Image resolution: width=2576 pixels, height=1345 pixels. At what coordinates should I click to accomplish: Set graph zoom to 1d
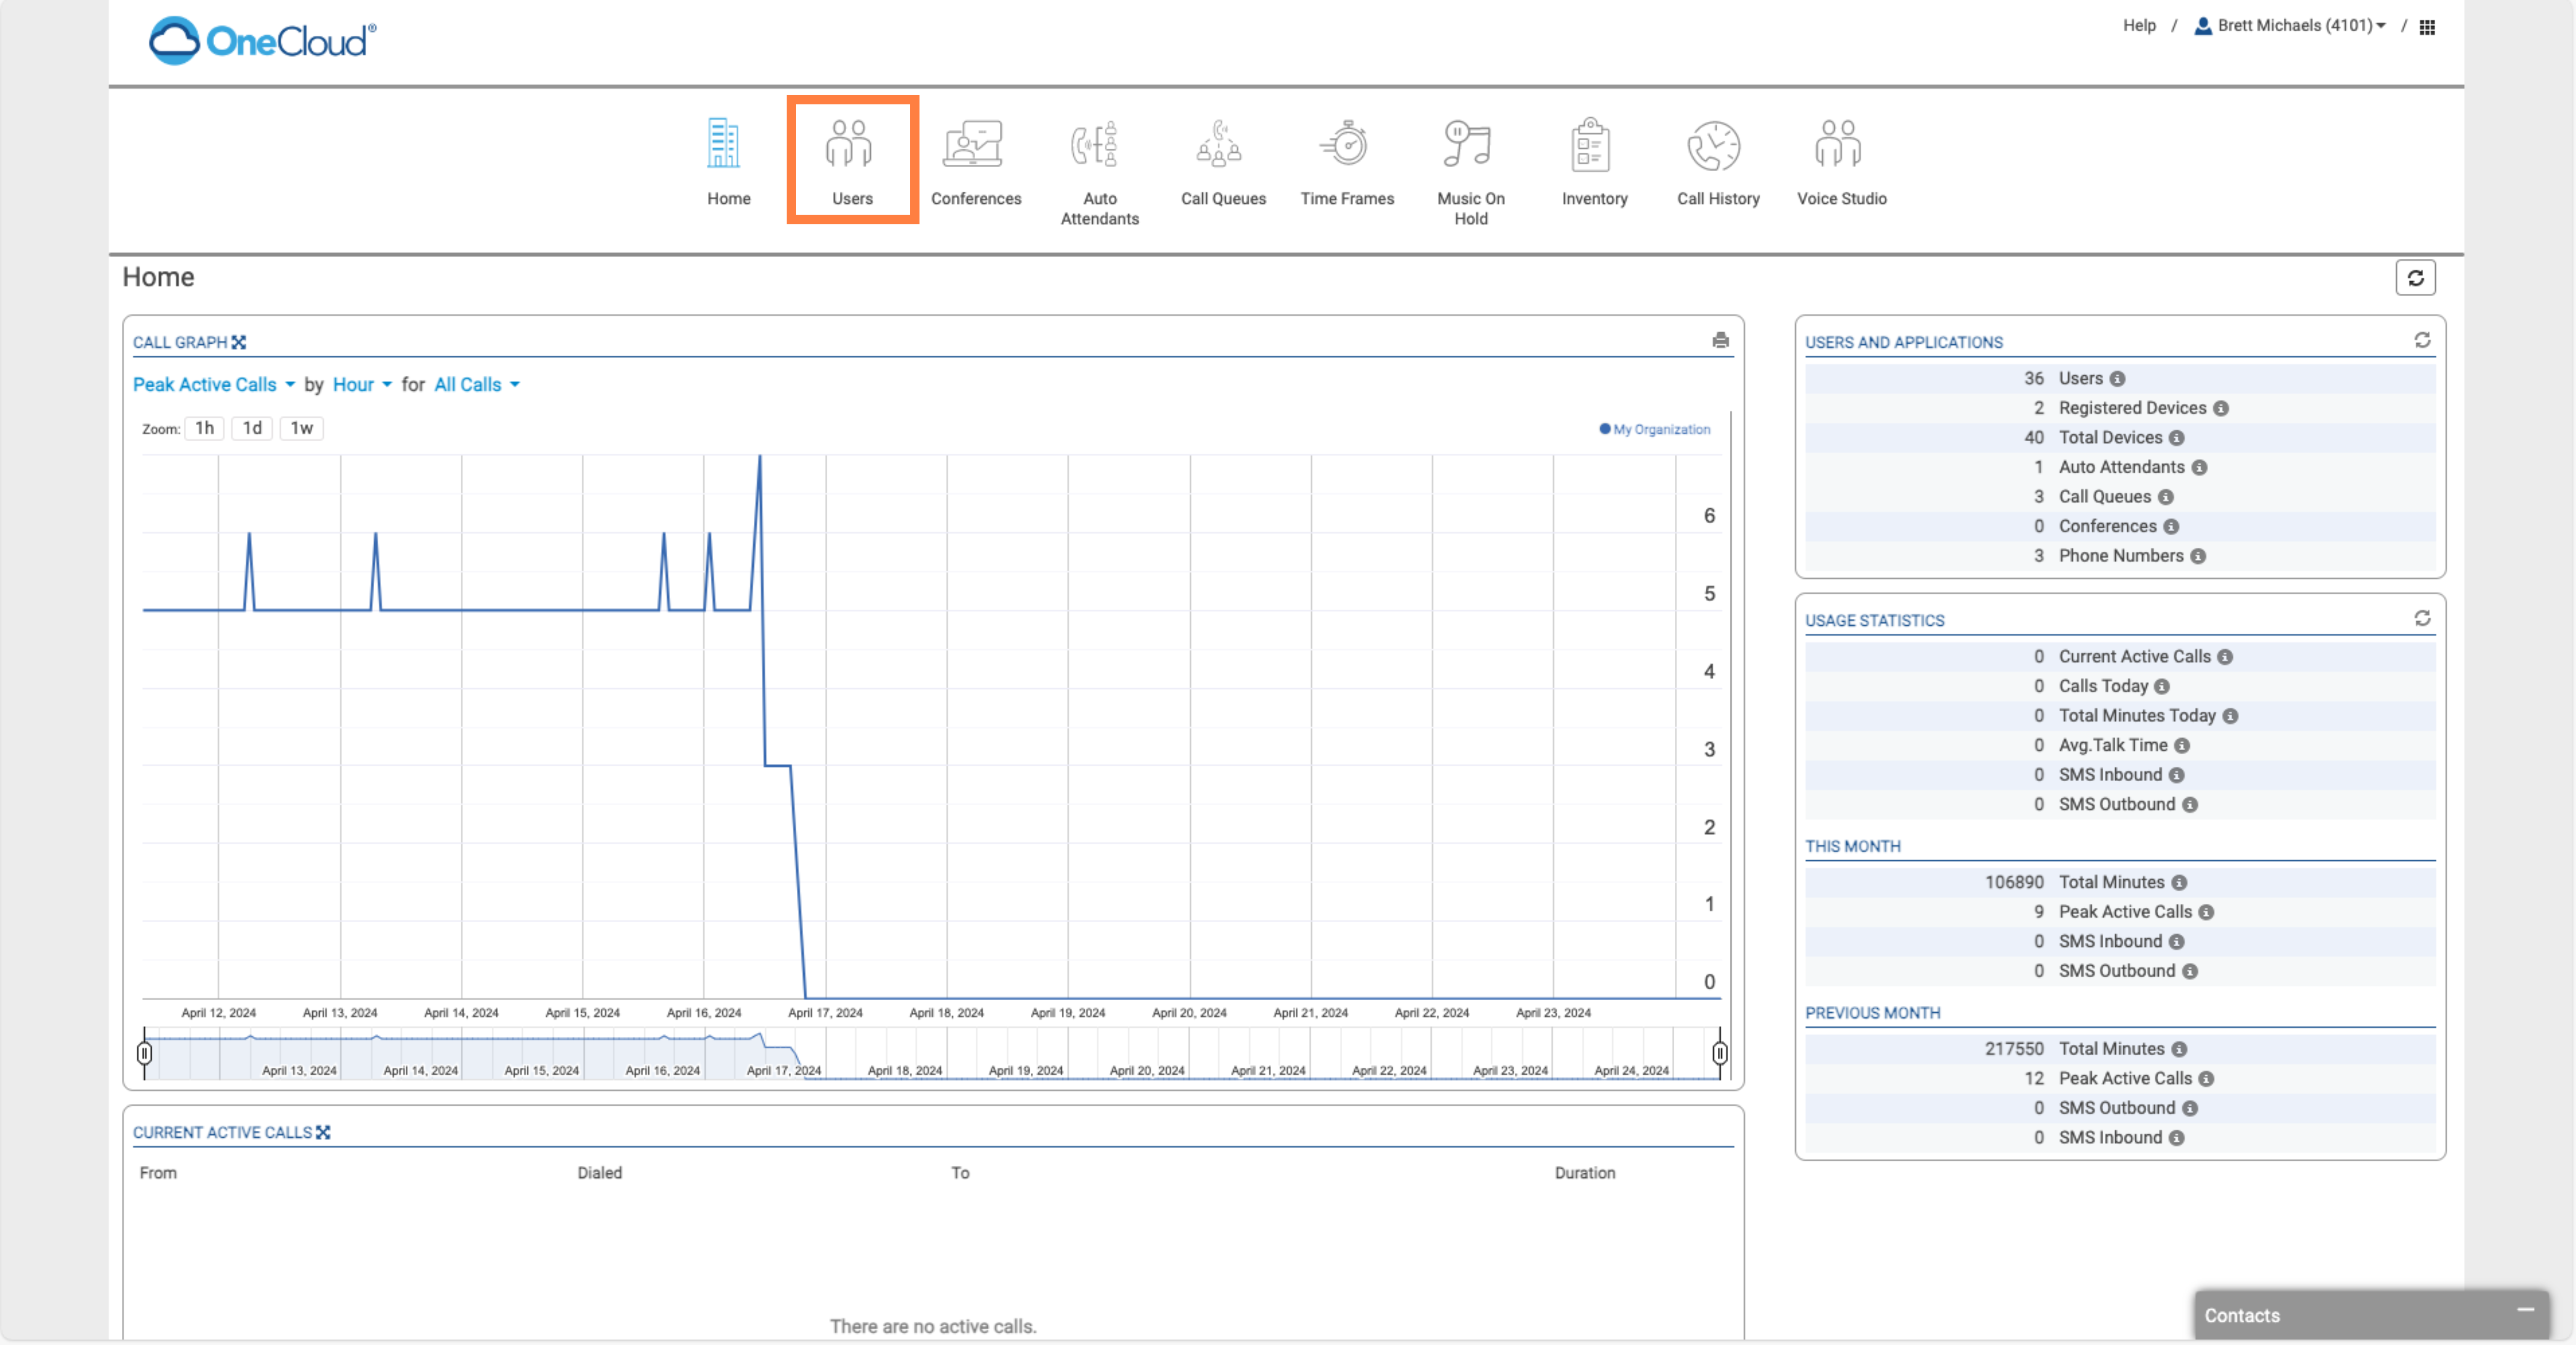coord(252,429)
